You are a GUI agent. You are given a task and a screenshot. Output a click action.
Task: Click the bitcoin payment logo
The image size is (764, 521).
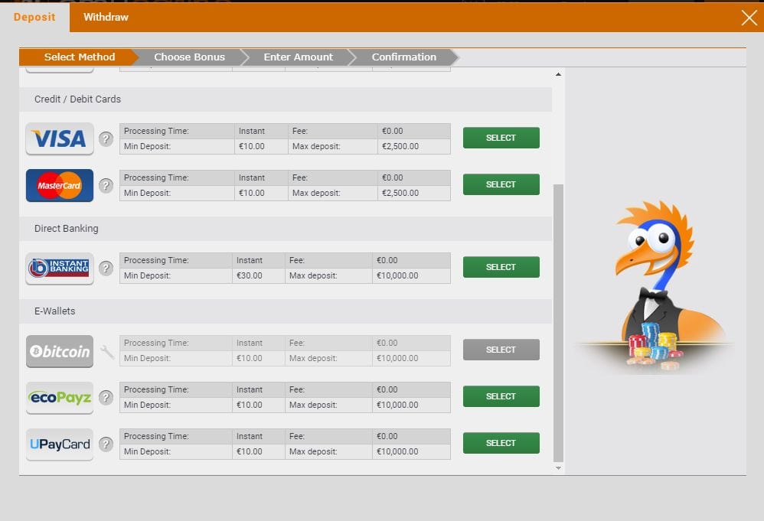[x=59, y=351]
